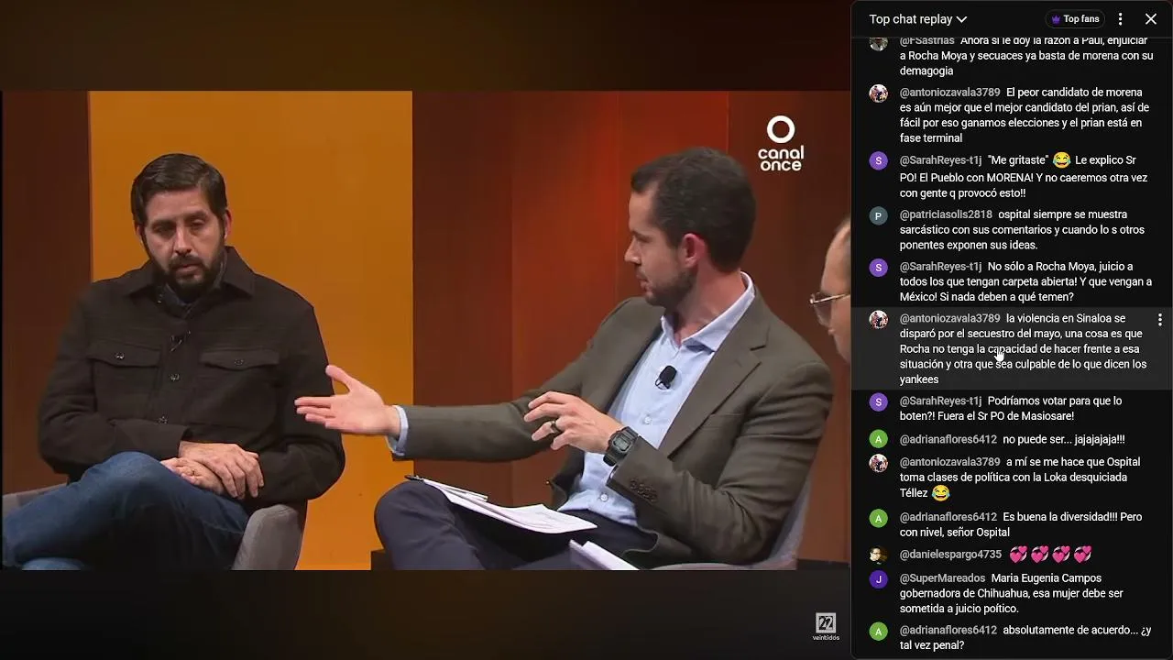This screenshot has height=660, width=1173.
Task: Open @adrianaflores6412 from 'no puede ser' message
Action: [x=948, y=440]
